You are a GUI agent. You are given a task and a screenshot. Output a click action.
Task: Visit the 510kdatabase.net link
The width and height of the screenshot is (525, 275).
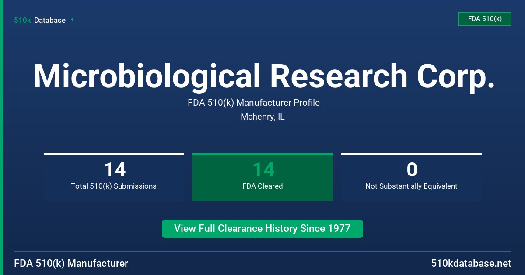[471, 264]
